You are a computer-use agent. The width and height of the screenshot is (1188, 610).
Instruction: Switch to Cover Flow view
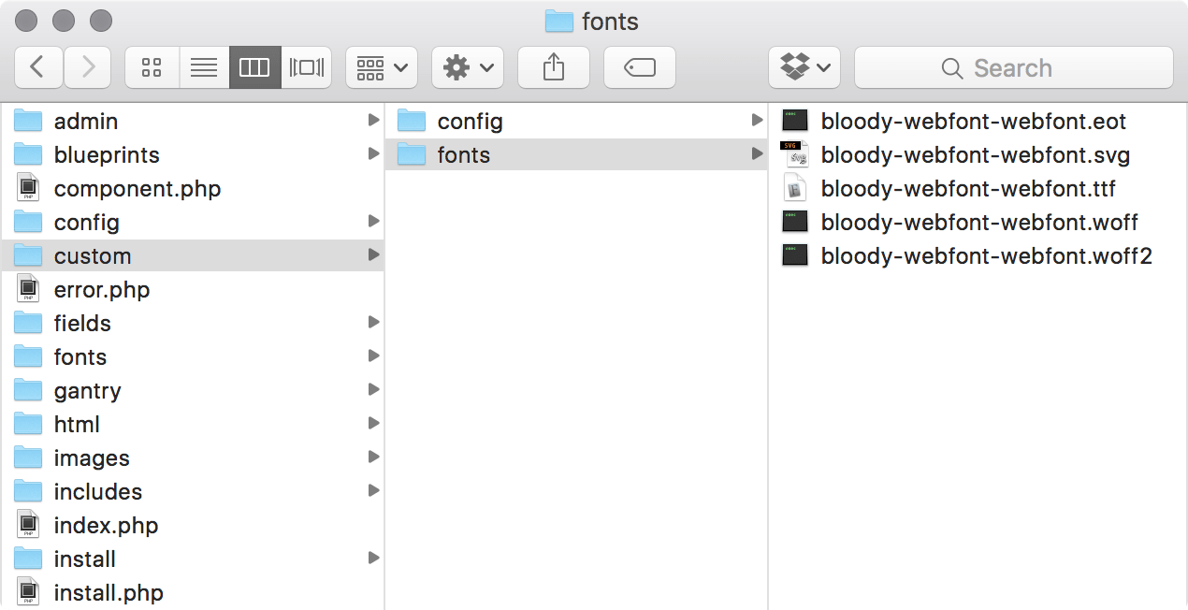pyautogui.click(x=306, y=67)
